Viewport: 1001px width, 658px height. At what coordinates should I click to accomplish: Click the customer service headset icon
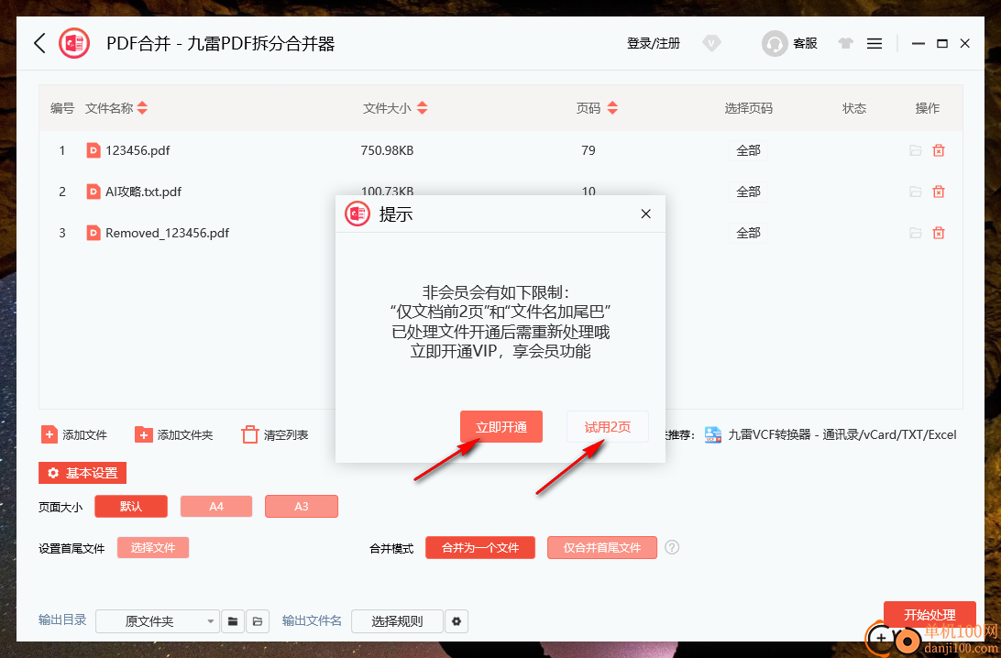pos(775,43)
